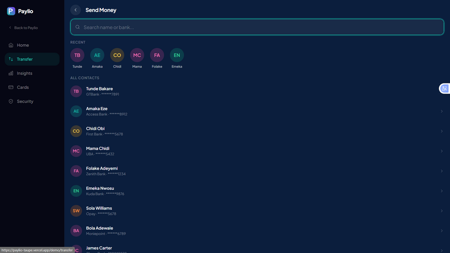Click the First Bank account detail text
Viewport: 450px width, 253px height.
click(105, 134)
